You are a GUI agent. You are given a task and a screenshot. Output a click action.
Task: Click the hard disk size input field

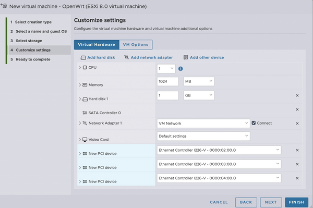pyautogui.click(x=167, y=95)
